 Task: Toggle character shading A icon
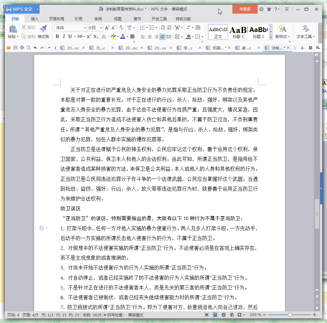pos(132,36)
